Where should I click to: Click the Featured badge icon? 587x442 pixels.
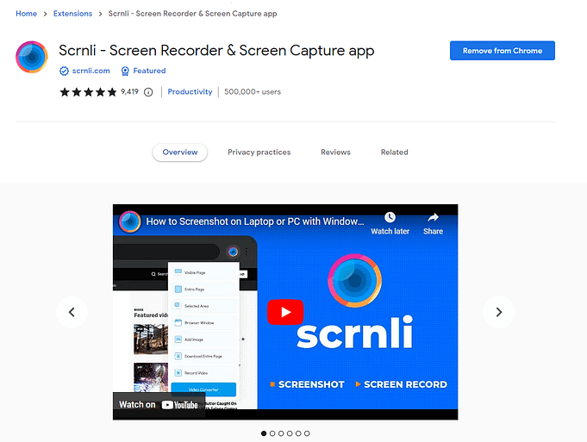125,72
